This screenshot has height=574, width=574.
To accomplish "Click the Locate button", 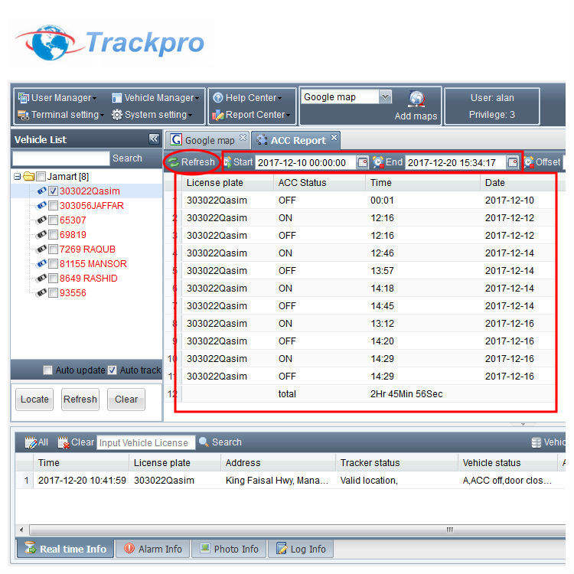I will pos(34,400).
